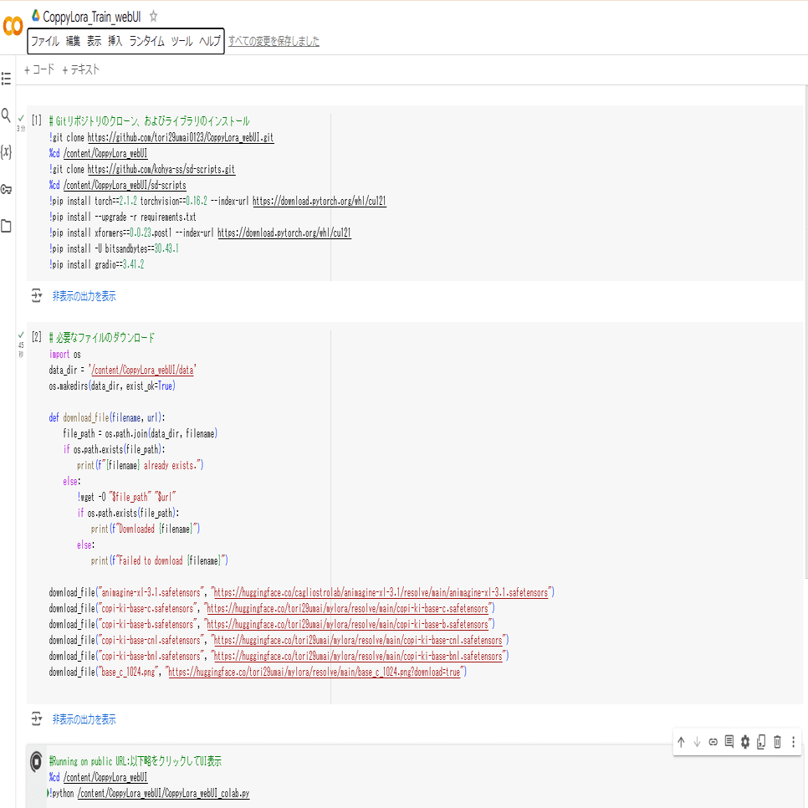Click the wget -O command line
The image size is (808, 808).
(x=127, y=498)
